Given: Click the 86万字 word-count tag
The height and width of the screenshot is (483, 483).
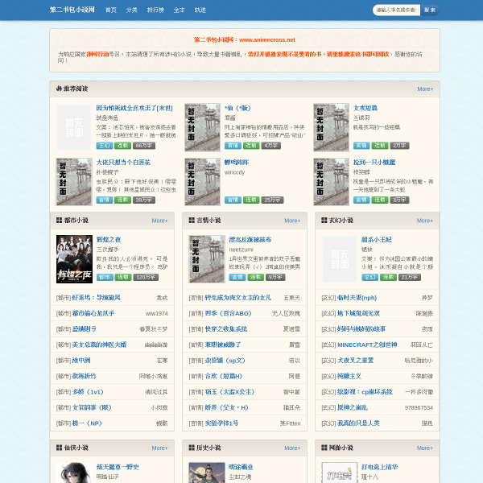Looking at the screenshot, I should click(144, 146).
